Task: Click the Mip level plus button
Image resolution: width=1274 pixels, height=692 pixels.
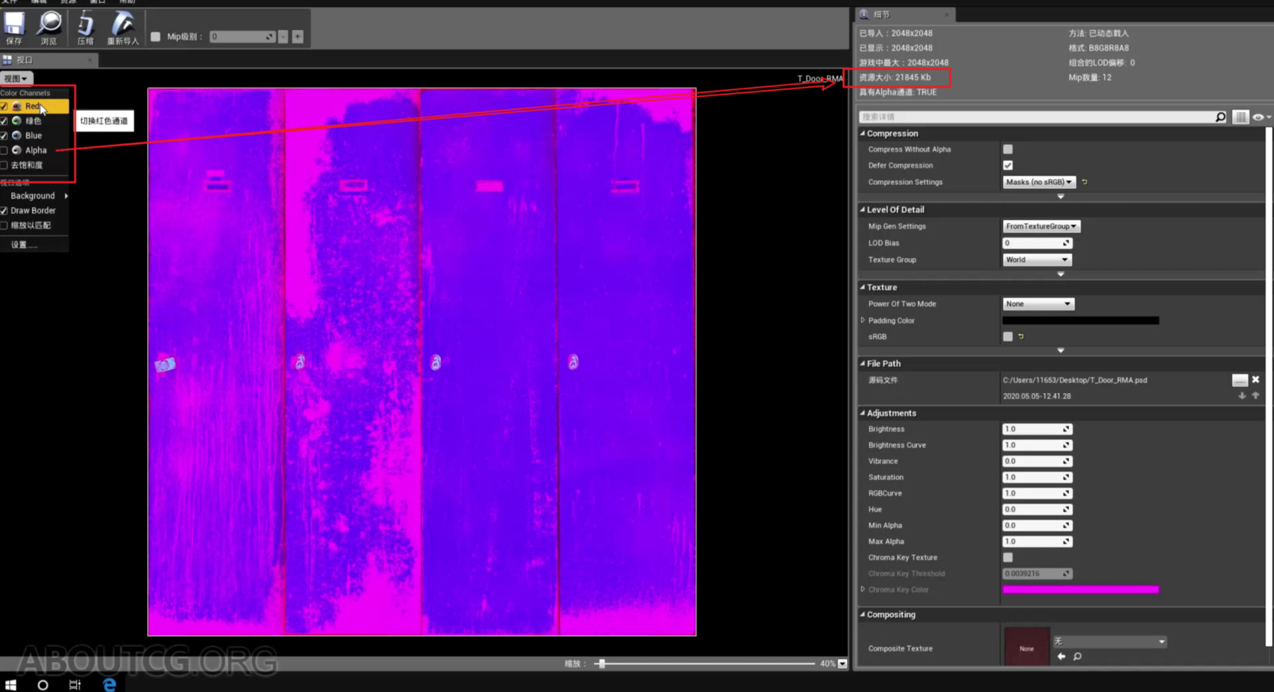Action: (x=297, y=36)
